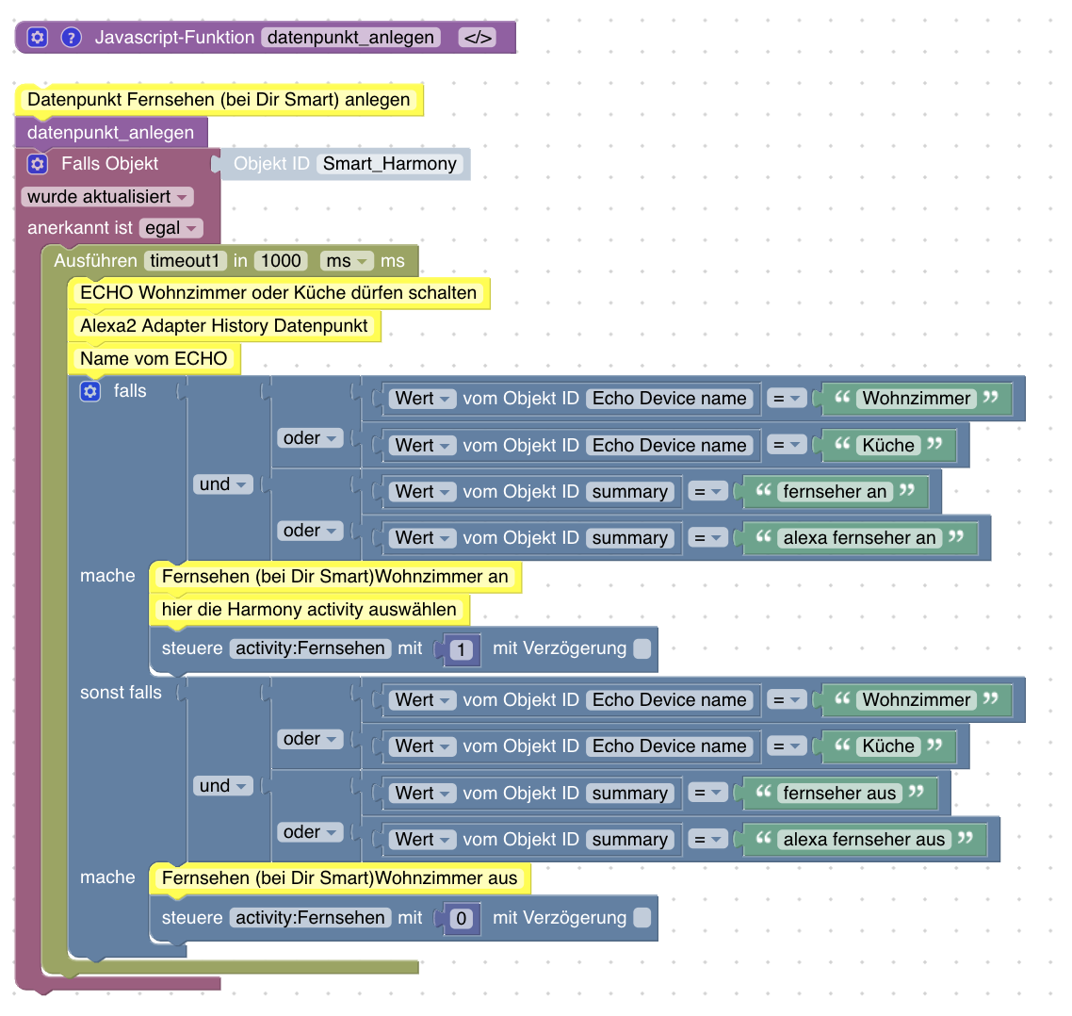Open equals operator dropdown in alexa fernseher aus row

[x=707, y=839]
